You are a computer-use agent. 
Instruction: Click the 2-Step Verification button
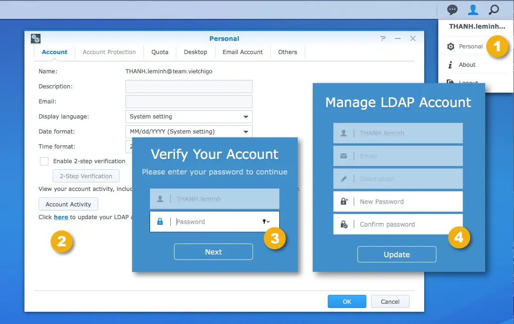86,176
